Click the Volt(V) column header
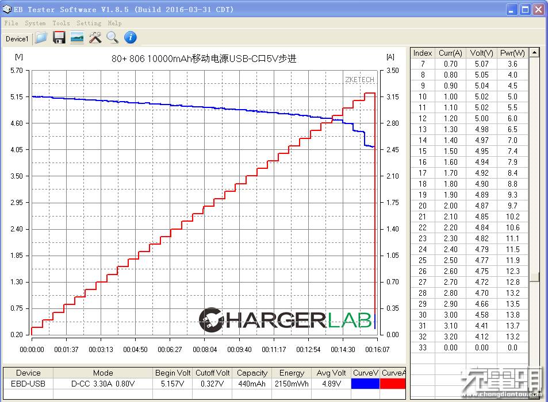The width and height of the screenshot is (548, 402). click(x=481, y=53)
